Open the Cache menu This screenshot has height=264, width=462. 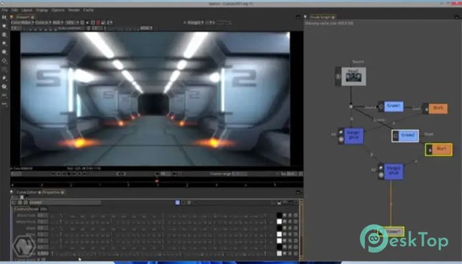click(x=88, y=10)
